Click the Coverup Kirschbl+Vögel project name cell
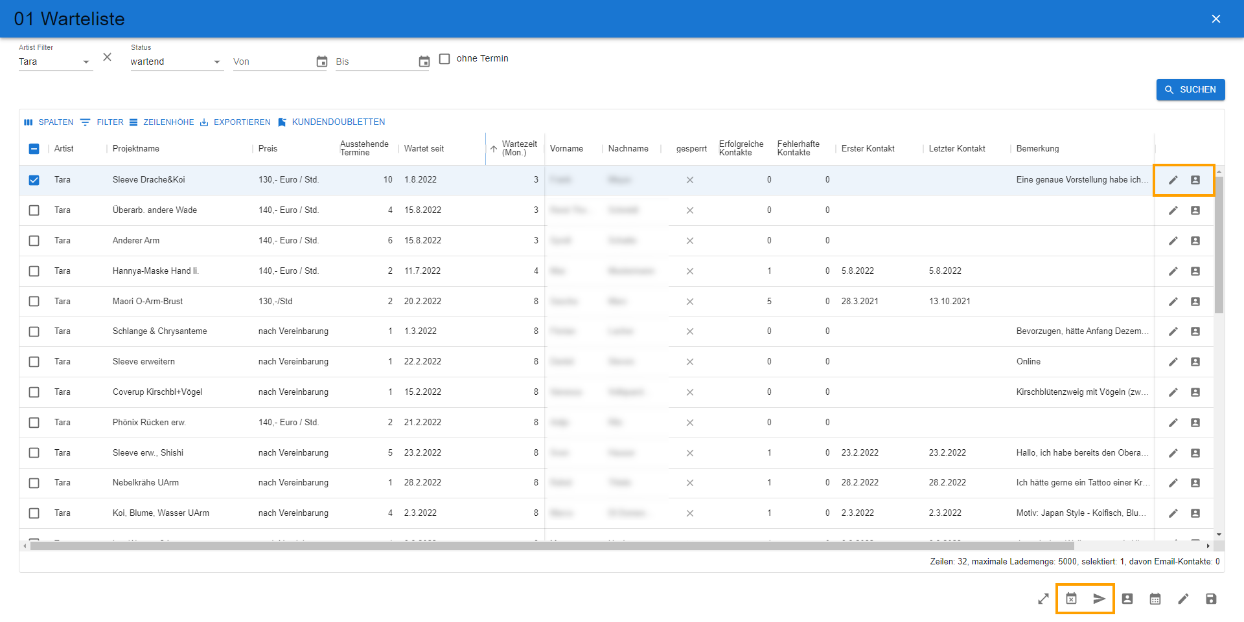Screen dimensions: 1244x622 coord(157,392)
